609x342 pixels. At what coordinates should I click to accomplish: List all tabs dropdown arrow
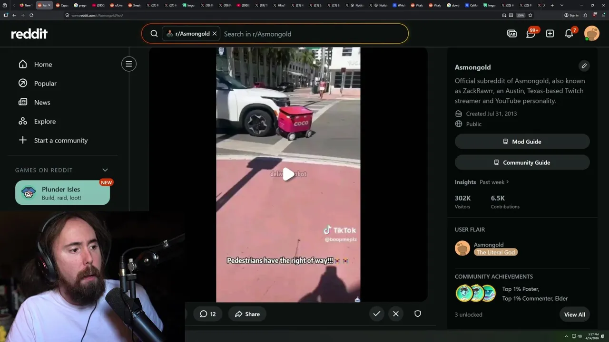(x=562, y=5)
